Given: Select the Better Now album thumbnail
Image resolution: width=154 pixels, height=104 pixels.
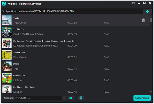Looking at the screenshot, I should pos(7,55).
